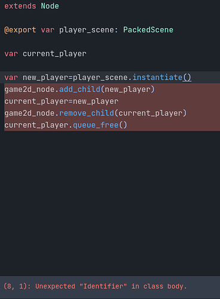Click the remove_child method name
Image resolution: width=220 pixels, height=299 pixels.
coord(87,113)
